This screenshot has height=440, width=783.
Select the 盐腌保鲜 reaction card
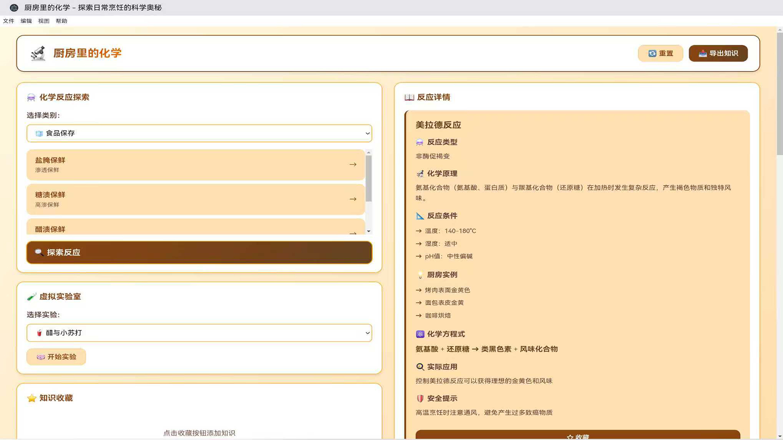pos(196,165)
